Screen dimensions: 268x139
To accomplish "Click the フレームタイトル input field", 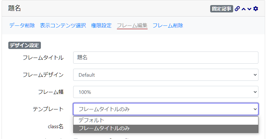I will click(x=165, y=58).
